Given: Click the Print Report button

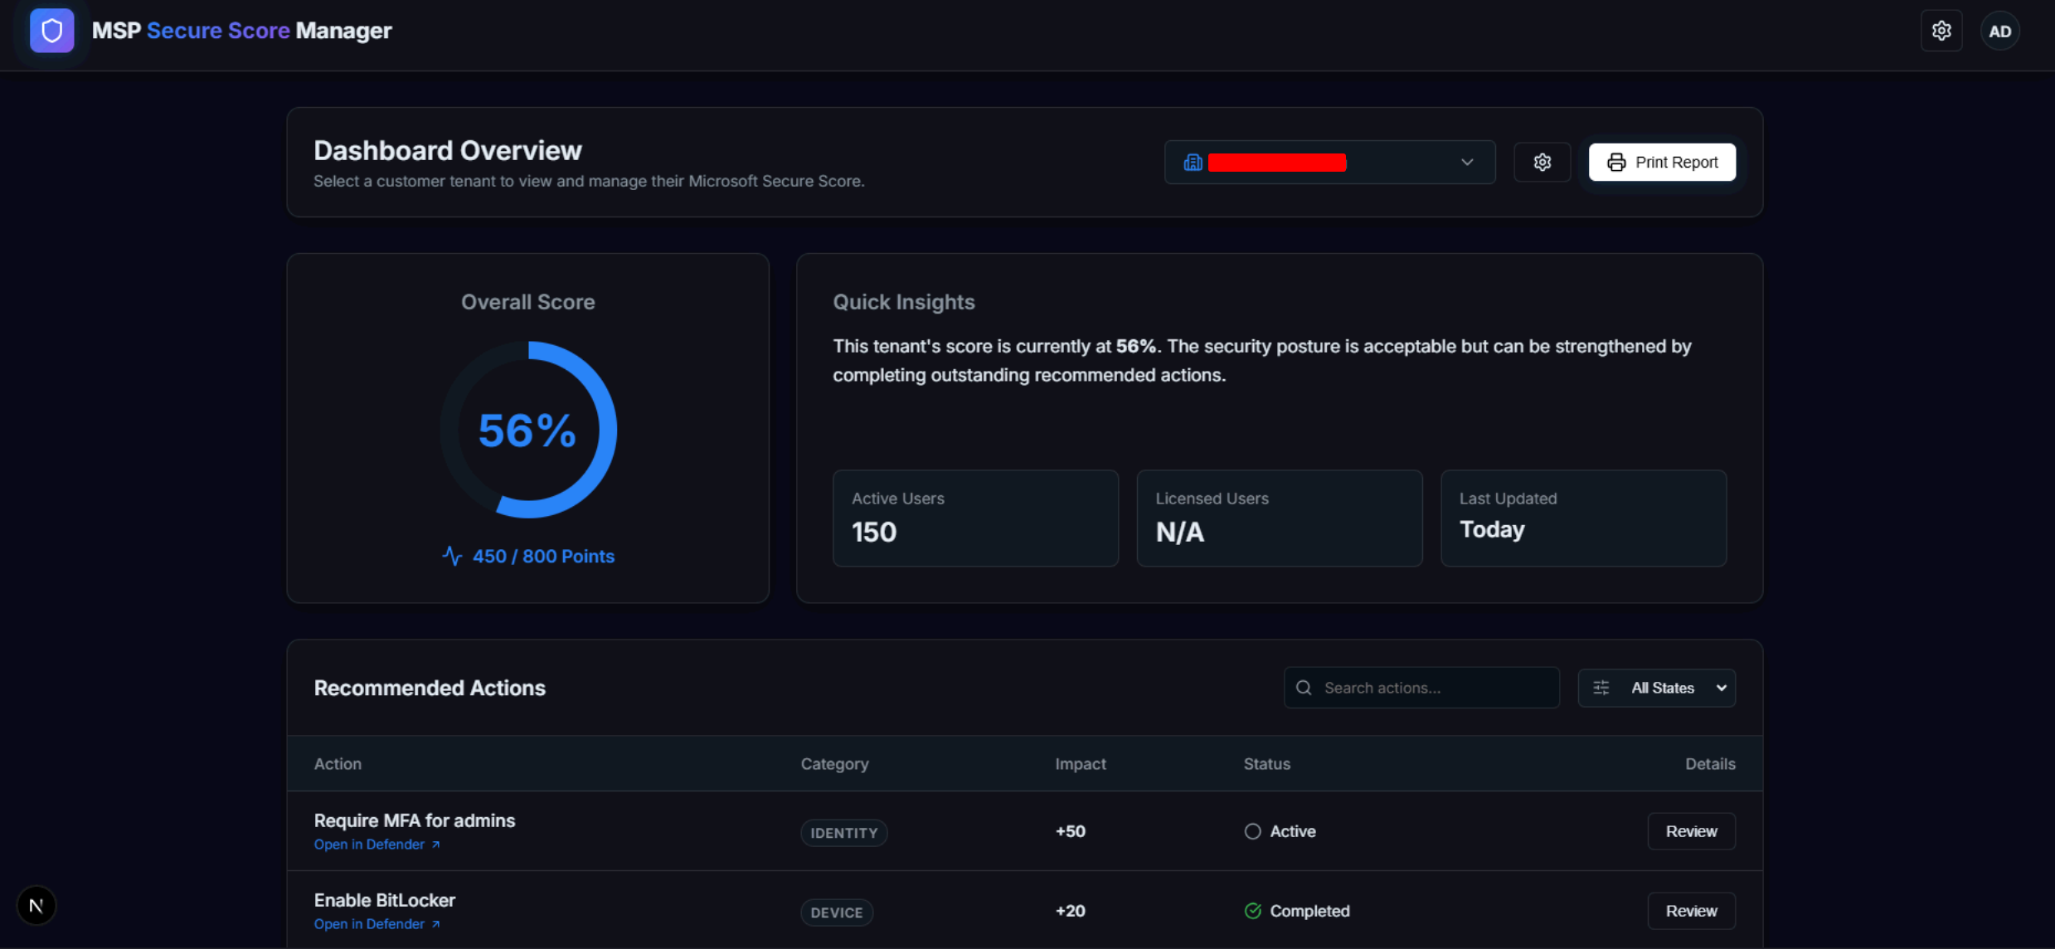Looking at the screenshot, I should click(x=1662, y=162).
